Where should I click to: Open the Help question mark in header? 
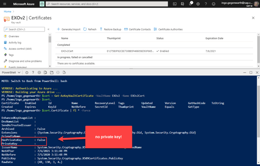[206, 4]
